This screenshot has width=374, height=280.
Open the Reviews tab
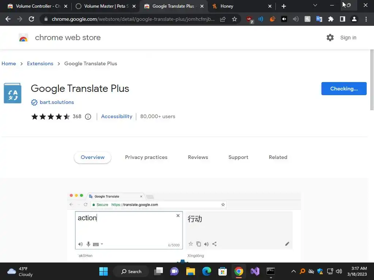(198, 157)
